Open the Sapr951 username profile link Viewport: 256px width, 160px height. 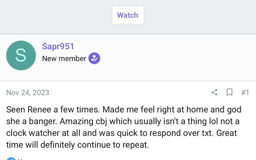(58, 46)
